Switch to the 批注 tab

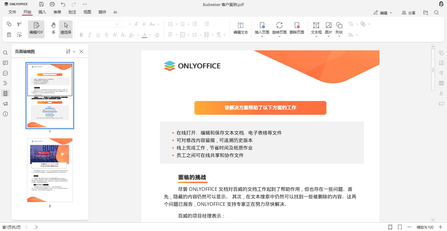(x=72, y=12)
